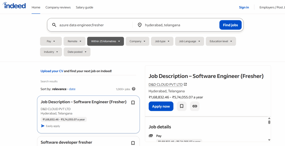Bookmark the Software Engineer (Fresher) job card
285x146 pixels.
[133, 102]
